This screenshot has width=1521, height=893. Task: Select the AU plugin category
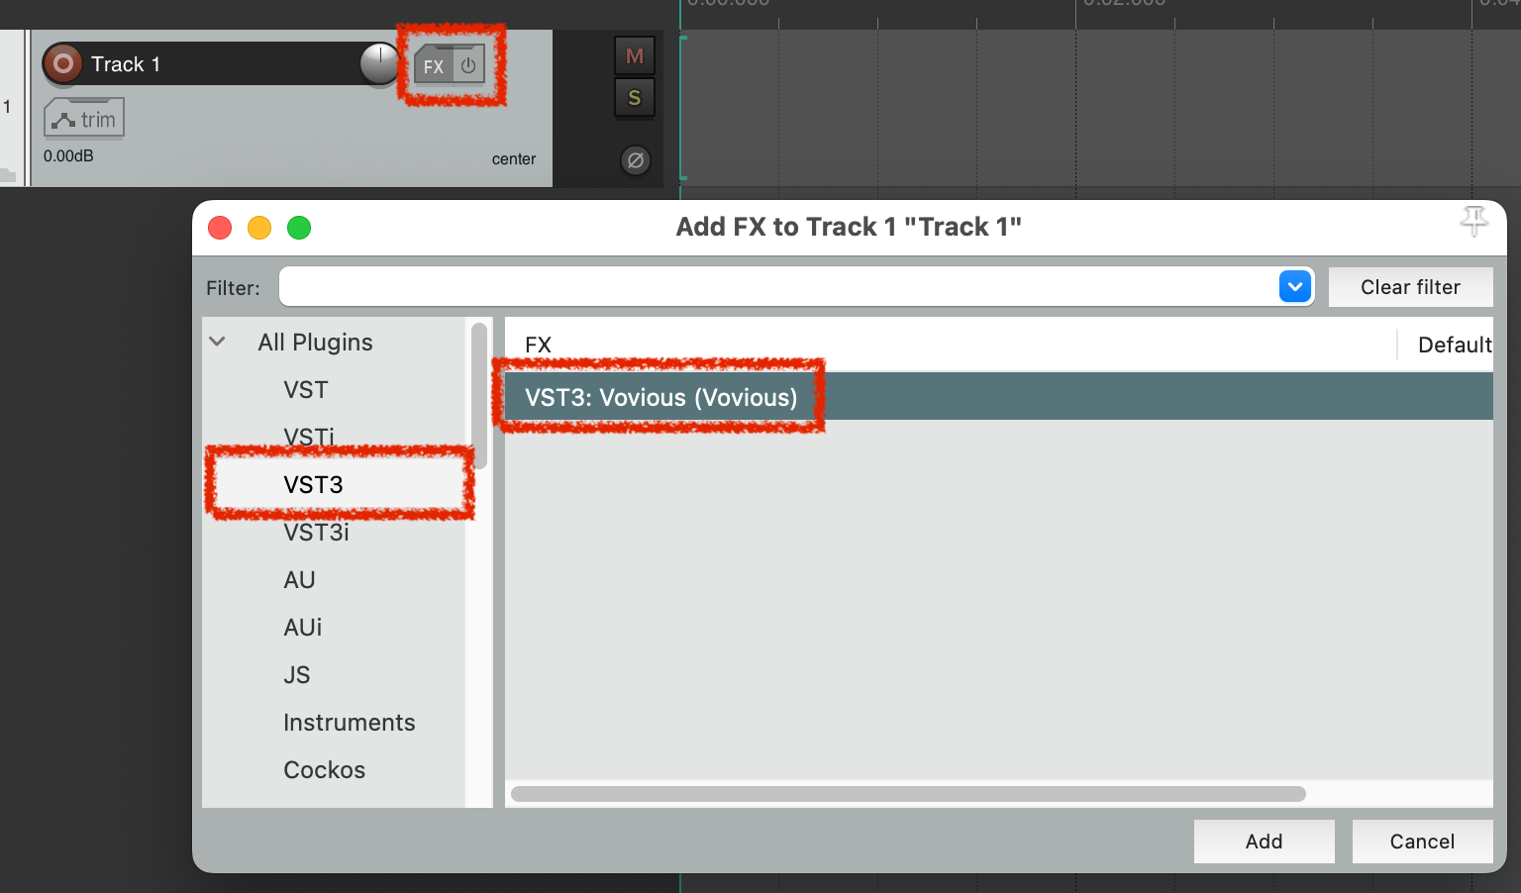click(299, 580)
